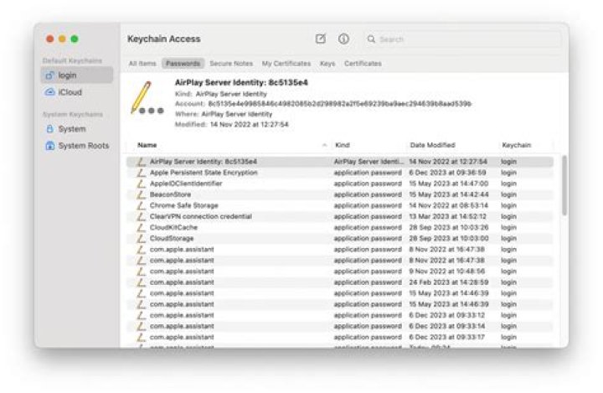Select the System keychain in sidebar
Viewport: 603px width, 393px height.
[x=77, y=129]
